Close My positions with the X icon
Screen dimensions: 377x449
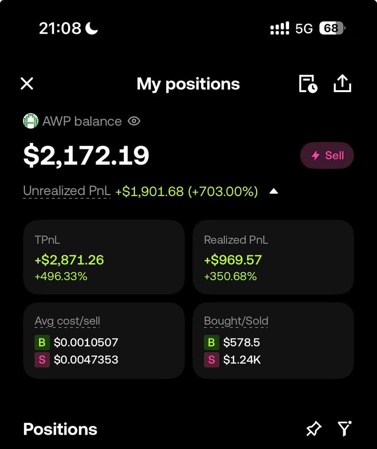point(27,84)
